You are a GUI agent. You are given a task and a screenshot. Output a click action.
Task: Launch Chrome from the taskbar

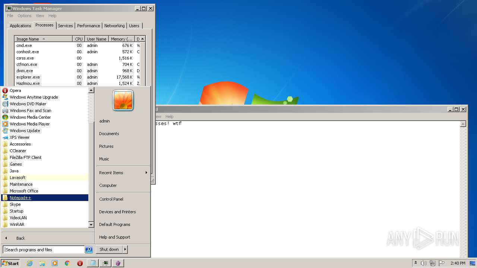coord(67,263)
